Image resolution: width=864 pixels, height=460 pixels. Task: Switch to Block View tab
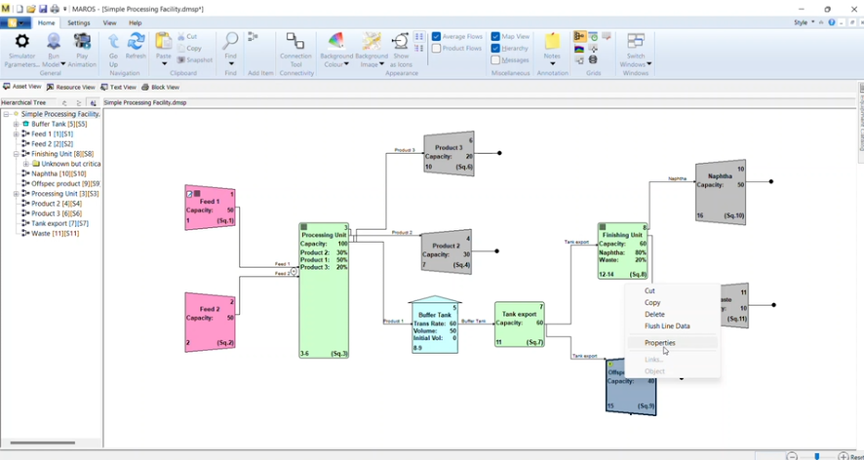pos(161,87)
